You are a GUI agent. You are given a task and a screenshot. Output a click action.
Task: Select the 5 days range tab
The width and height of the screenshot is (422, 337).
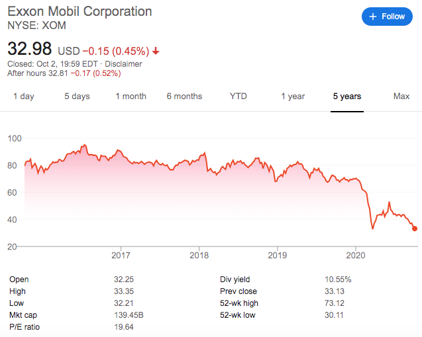click(77, 96)
